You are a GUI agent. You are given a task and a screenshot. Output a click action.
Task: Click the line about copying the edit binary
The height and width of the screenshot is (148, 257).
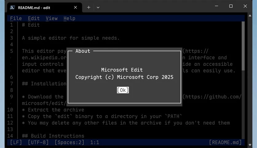pos(102,116)
